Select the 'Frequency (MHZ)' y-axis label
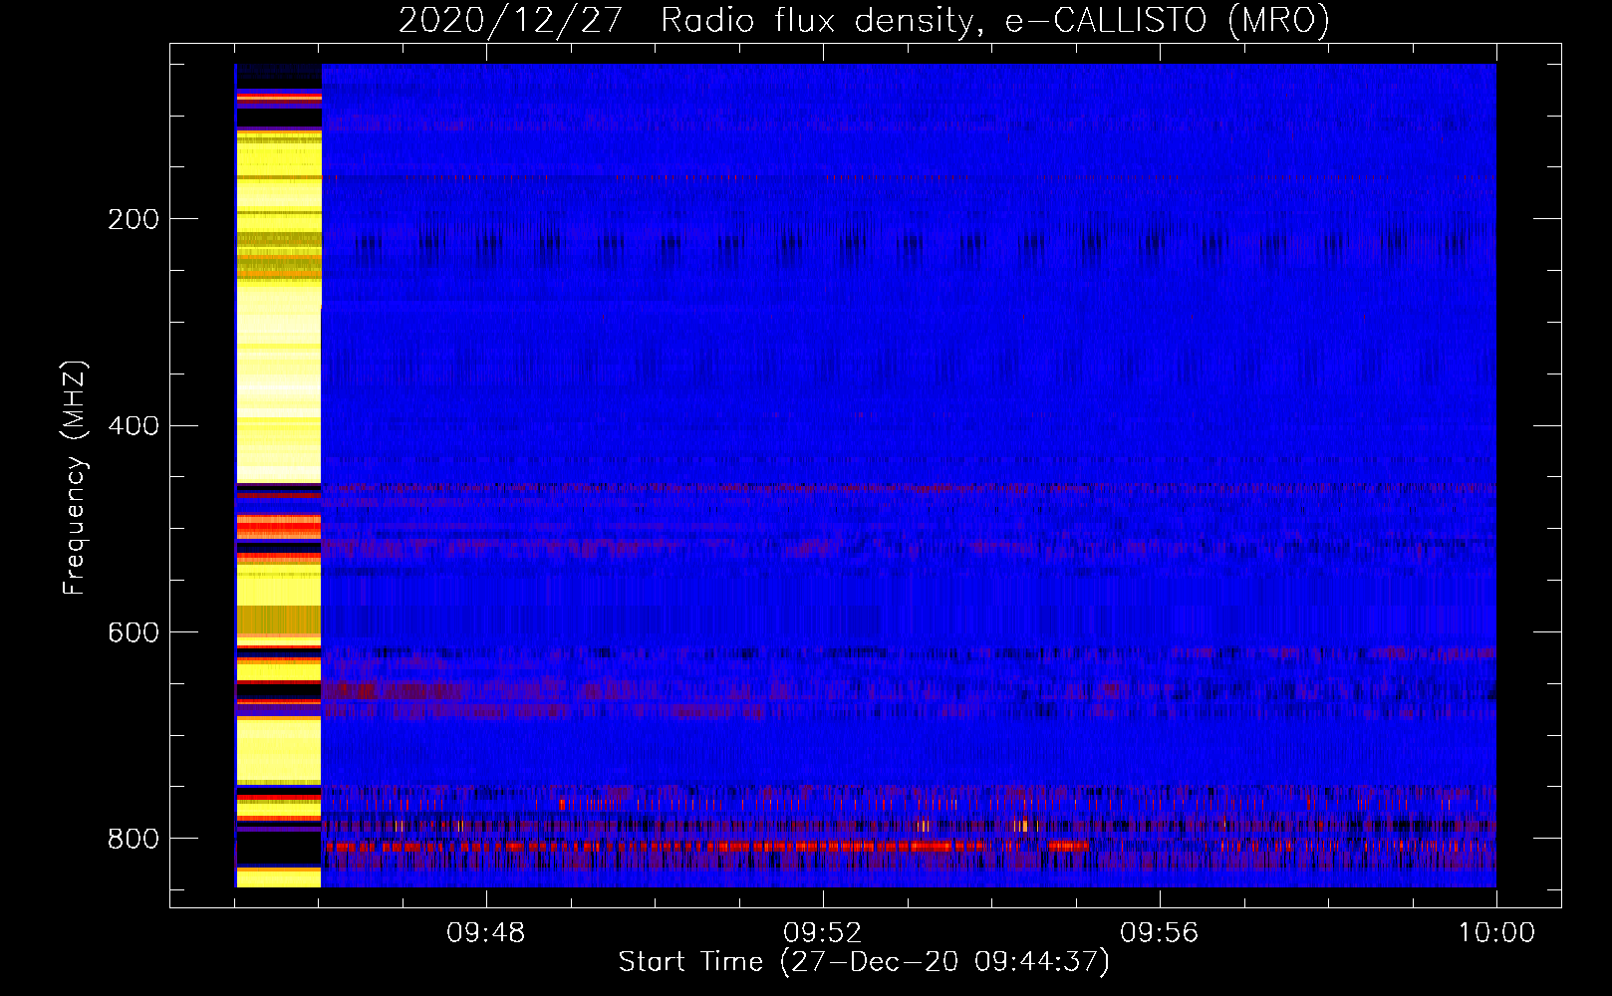The image size is (1612, 996). [74, 477]
